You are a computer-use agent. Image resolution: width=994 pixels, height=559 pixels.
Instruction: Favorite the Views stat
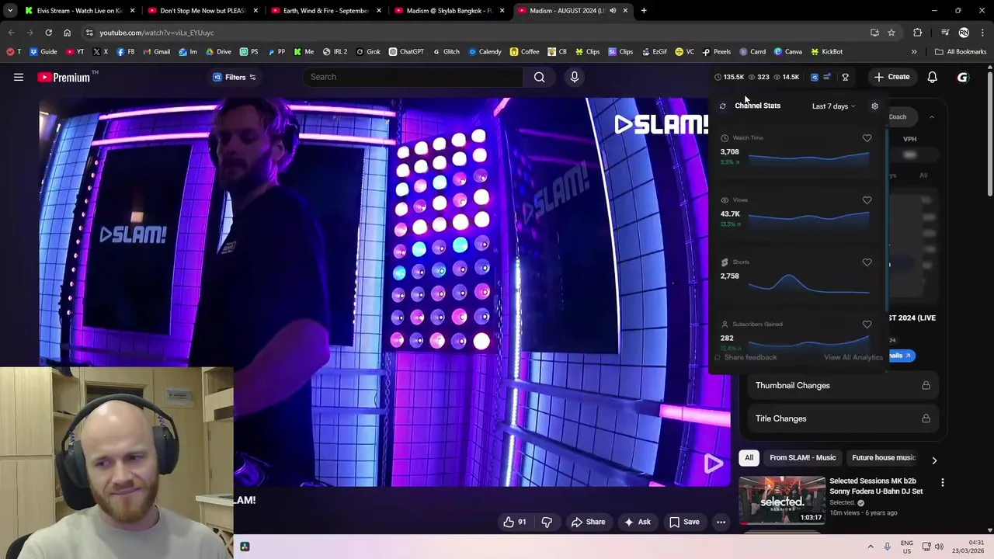[x=867, y=200]
